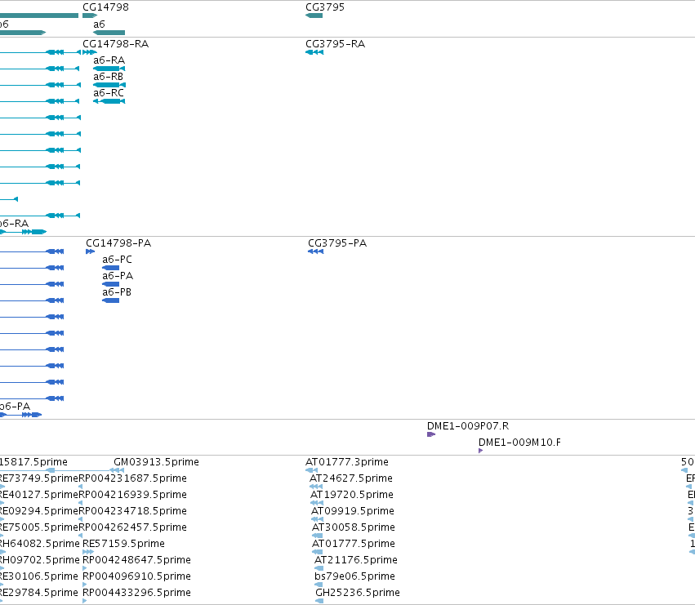695x605 pixels.
Task: Click the DME1-009P07.R label
Action: coord(468,426)
